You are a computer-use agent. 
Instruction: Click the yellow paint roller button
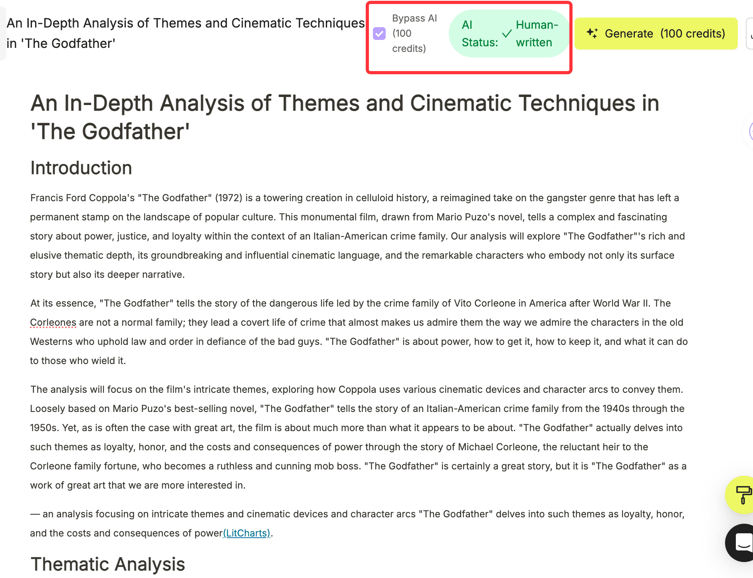tap(741, 495)
